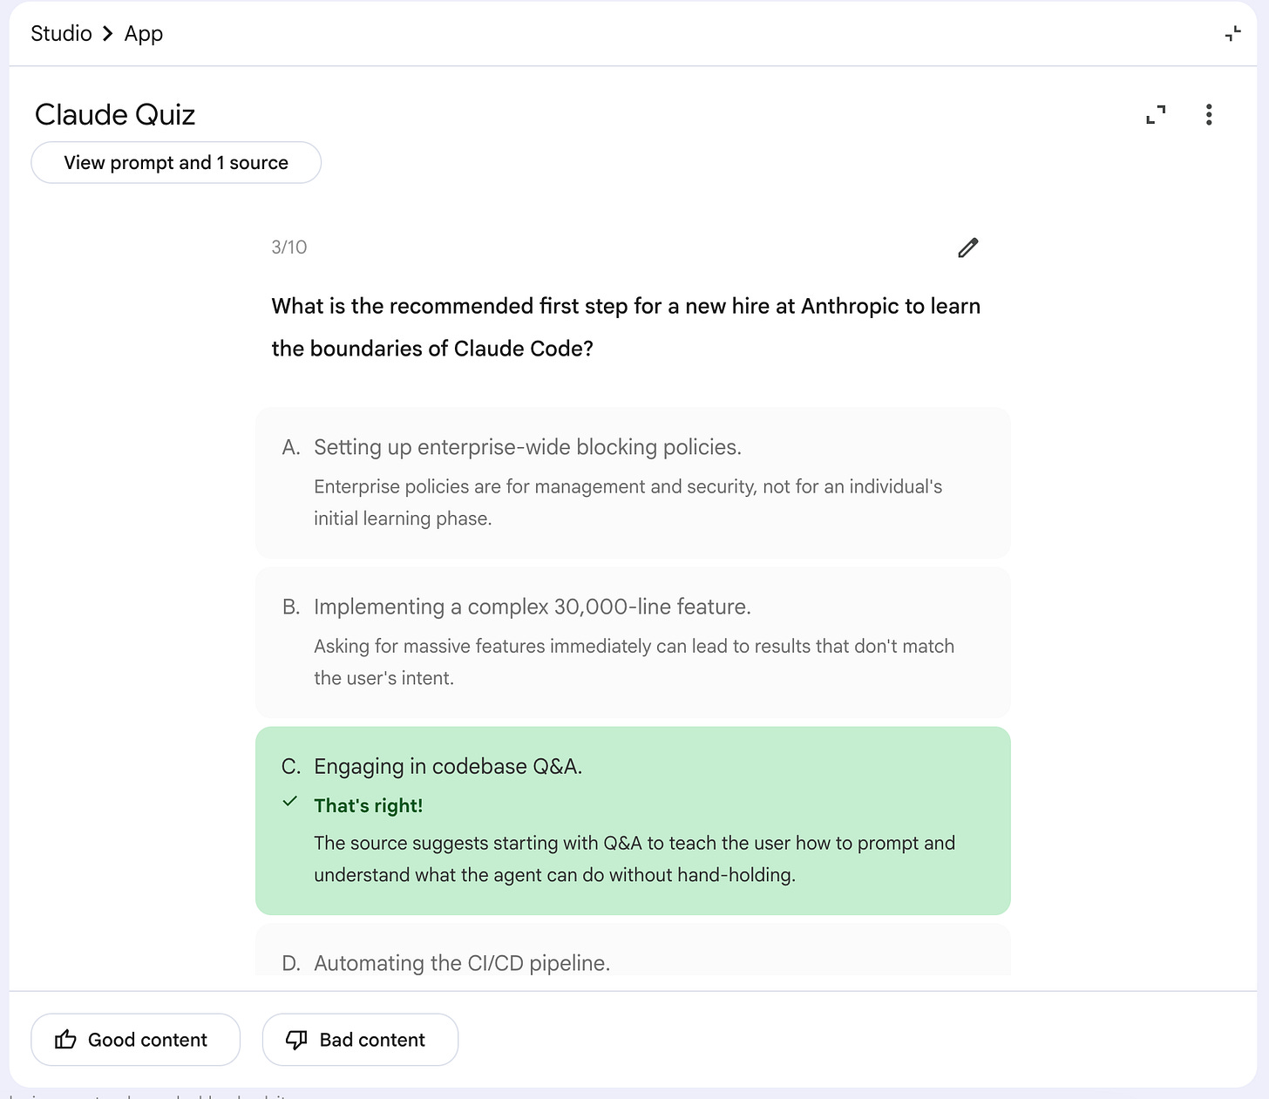The width and height of the screenshot is (1269, 1099).
Task: Click the App breadcrumb item
Action: point(144,34)
